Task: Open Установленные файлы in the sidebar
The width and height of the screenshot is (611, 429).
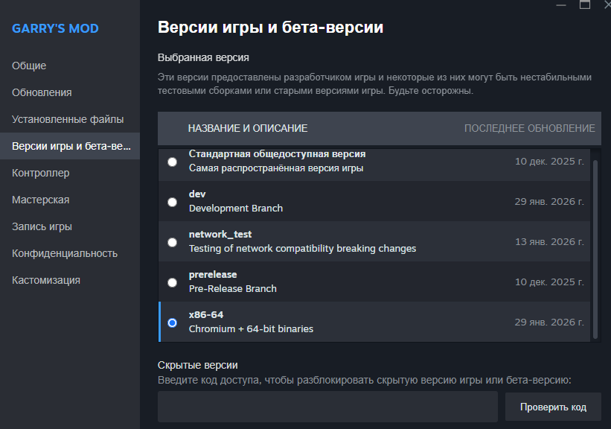Action: coord(68,119)
